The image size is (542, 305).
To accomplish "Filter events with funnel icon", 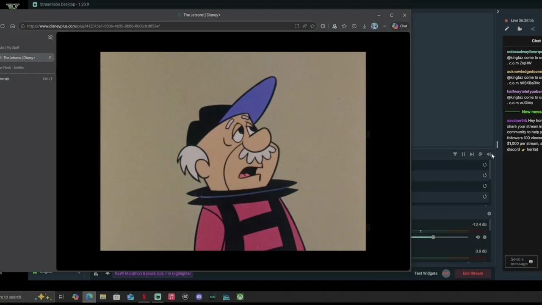I will (455, 154).
